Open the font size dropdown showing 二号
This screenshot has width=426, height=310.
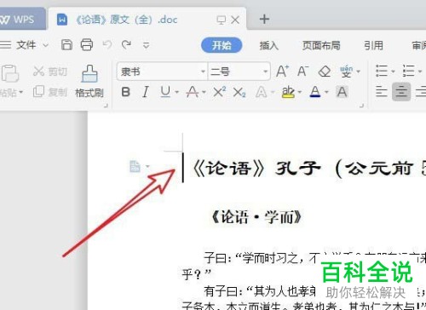pos(239,72)
